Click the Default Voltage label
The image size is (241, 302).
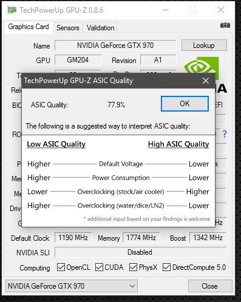click(x=121, y=164)
